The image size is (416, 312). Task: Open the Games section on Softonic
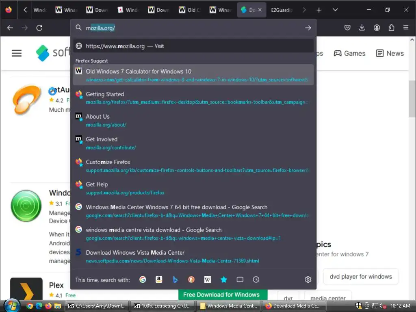pos(349,53)
